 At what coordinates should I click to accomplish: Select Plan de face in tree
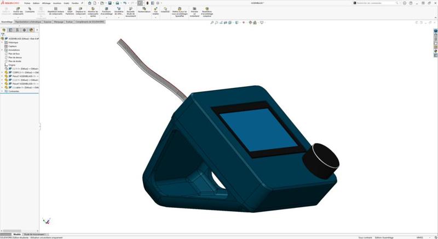14,53
